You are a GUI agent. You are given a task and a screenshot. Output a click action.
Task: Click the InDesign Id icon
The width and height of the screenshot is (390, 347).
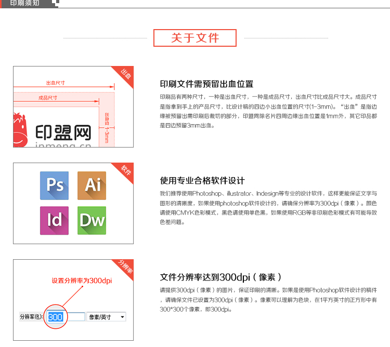tap(54, 220)
